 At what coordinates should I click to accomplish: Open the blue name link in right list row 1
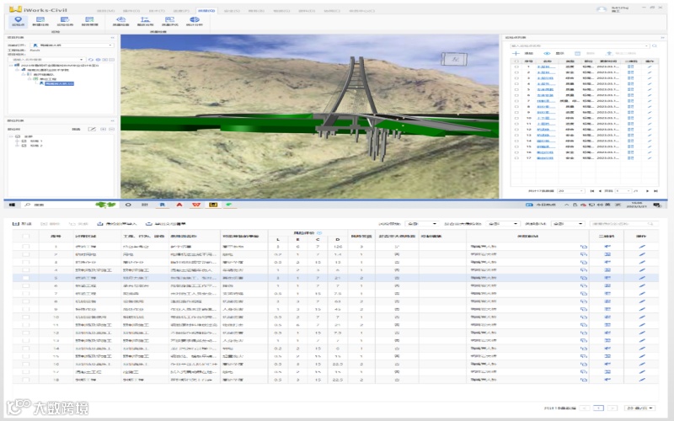click(546, 67)
